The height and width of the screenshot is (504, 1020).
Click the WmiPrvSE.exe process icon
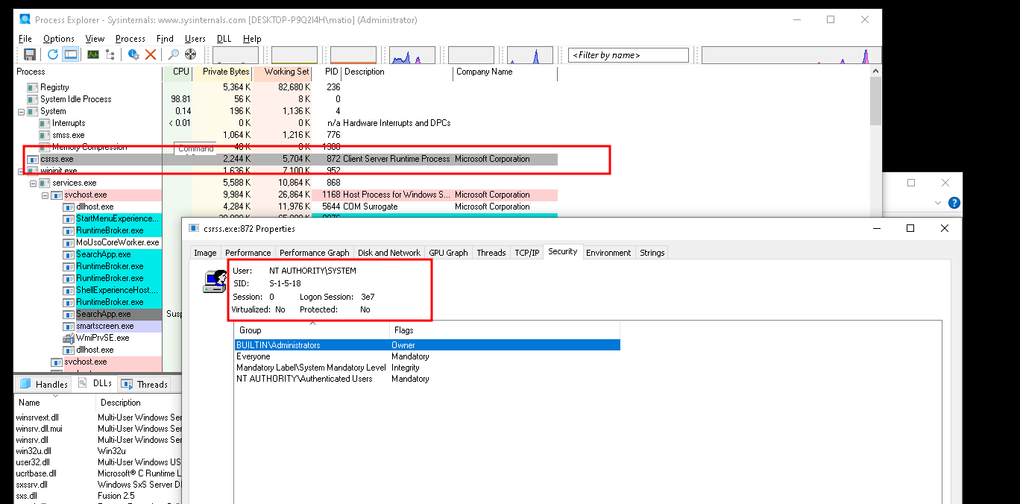[68, 338]
